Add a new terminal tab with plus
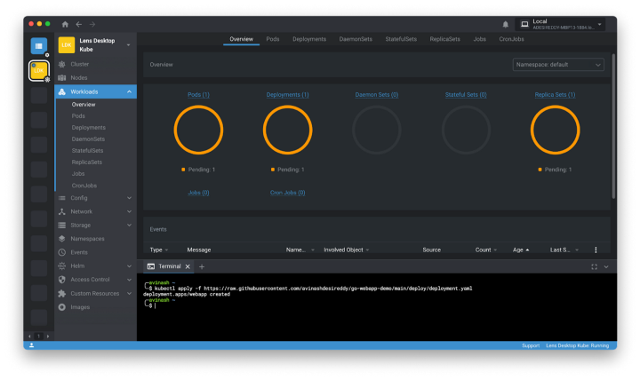Screen dimensions: 640x380 tap(202, 266)
